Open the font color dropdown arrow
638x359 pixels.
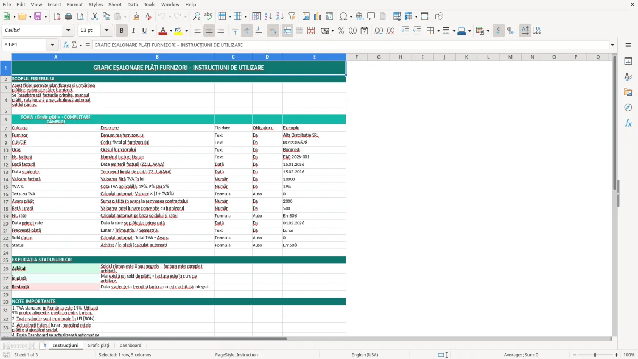(171, 31)
